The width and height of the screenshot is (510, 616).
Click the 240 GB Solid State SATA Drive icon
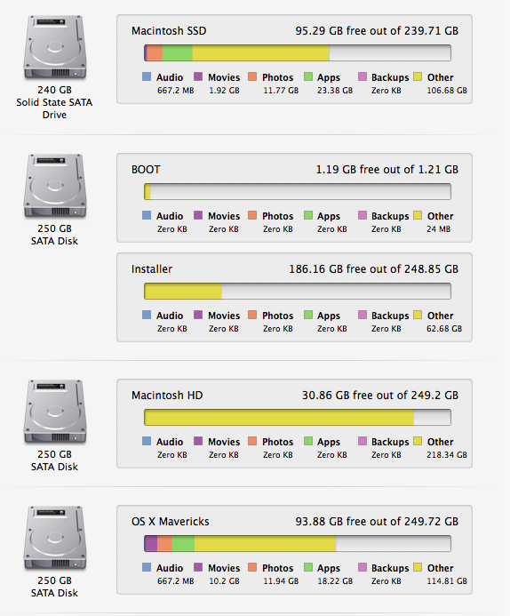pos(55,47)
